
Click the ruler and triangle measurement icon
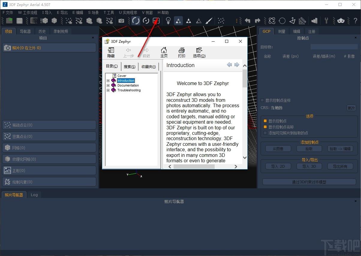302,21
